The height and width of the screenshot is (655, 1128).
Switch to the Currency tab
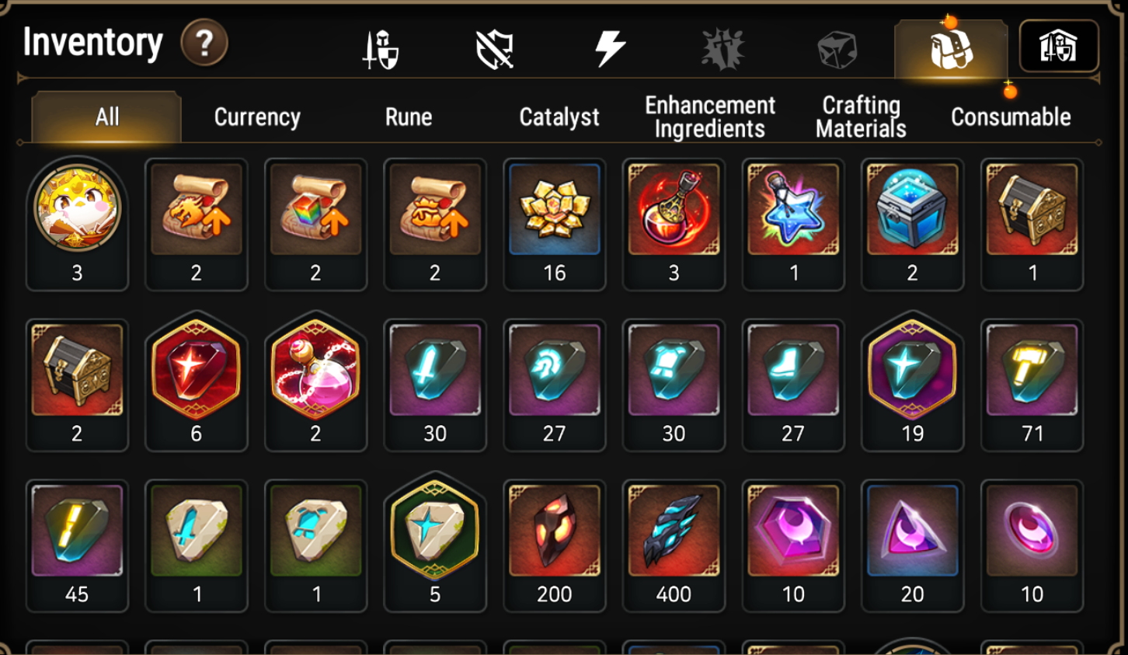(x=257, y=117)
